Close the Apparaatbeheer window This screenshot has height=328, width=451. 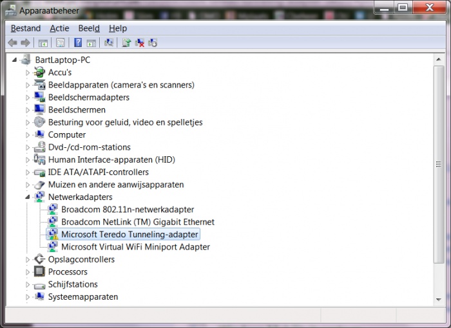pyautogui.click(x=429, y=8)
